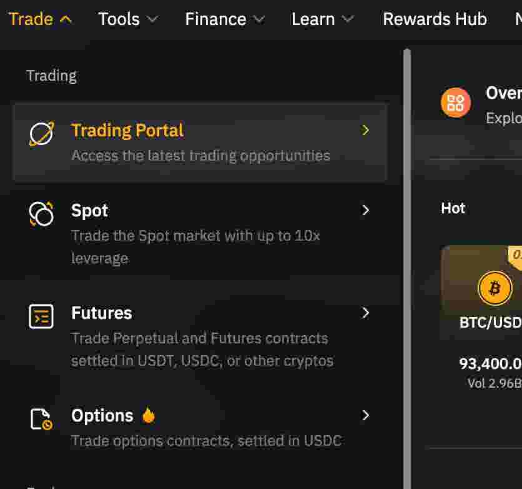Collapse the Trade menu caret
Viewport: 522px width, 489px height.
pyautogui.click(x=66, y=19)
